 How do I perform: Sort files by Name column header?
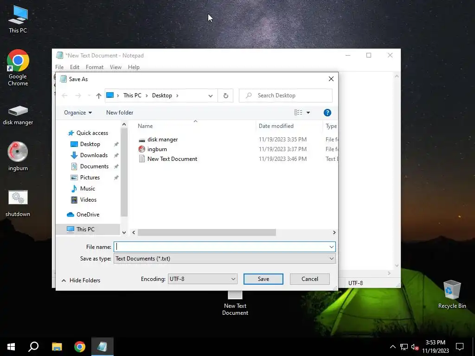[x=145, y=126]
